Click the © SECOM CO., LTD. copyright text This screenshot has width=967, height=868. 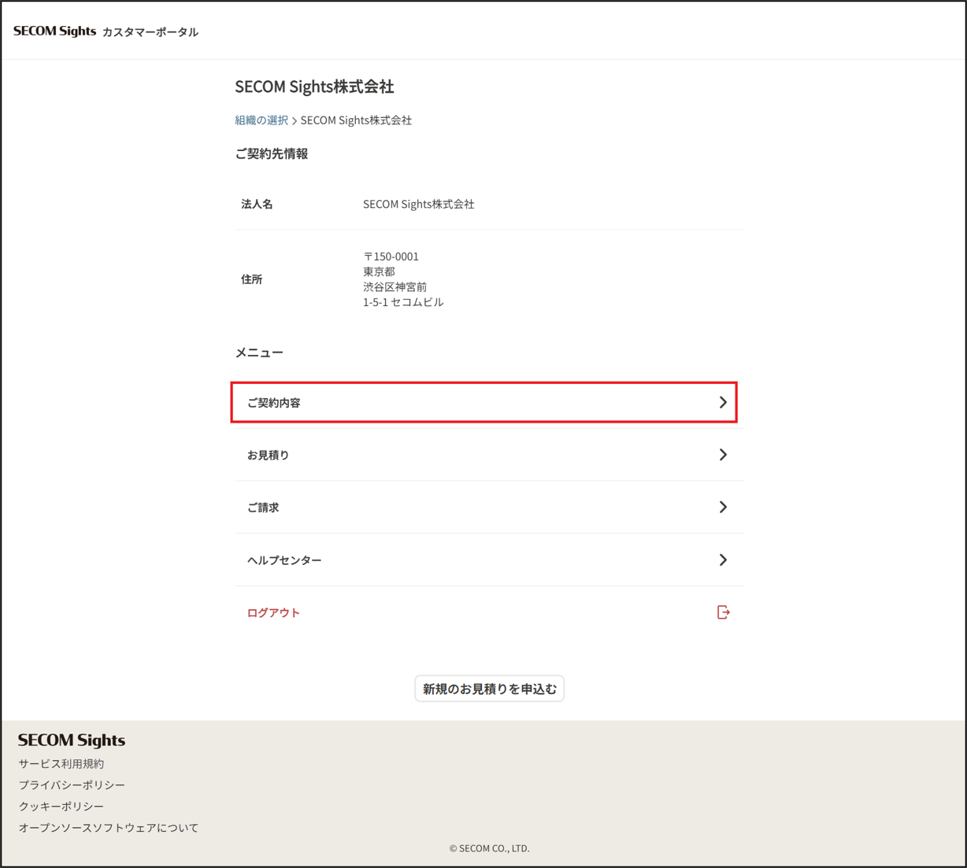pos(489,848)
